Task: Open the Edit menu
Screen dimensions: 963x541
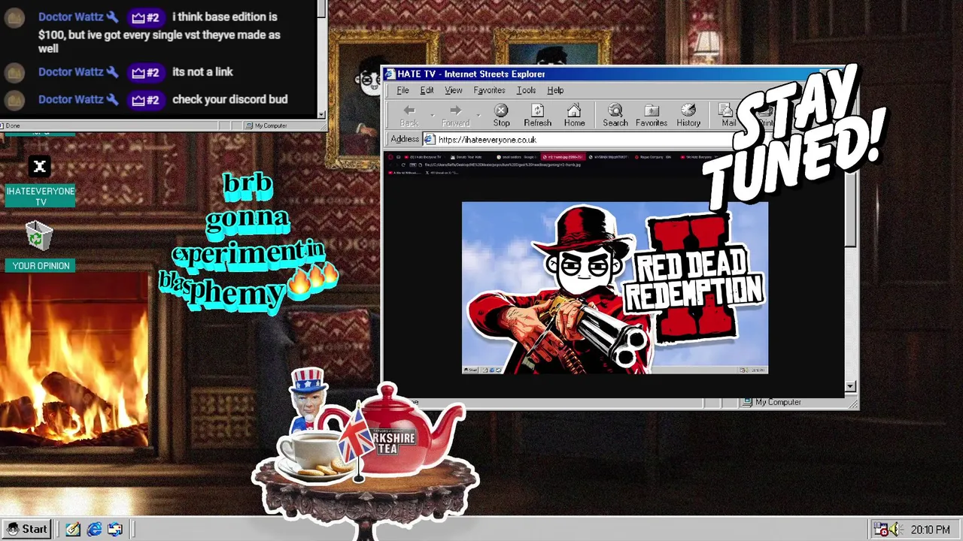Action: pos(427,90)
